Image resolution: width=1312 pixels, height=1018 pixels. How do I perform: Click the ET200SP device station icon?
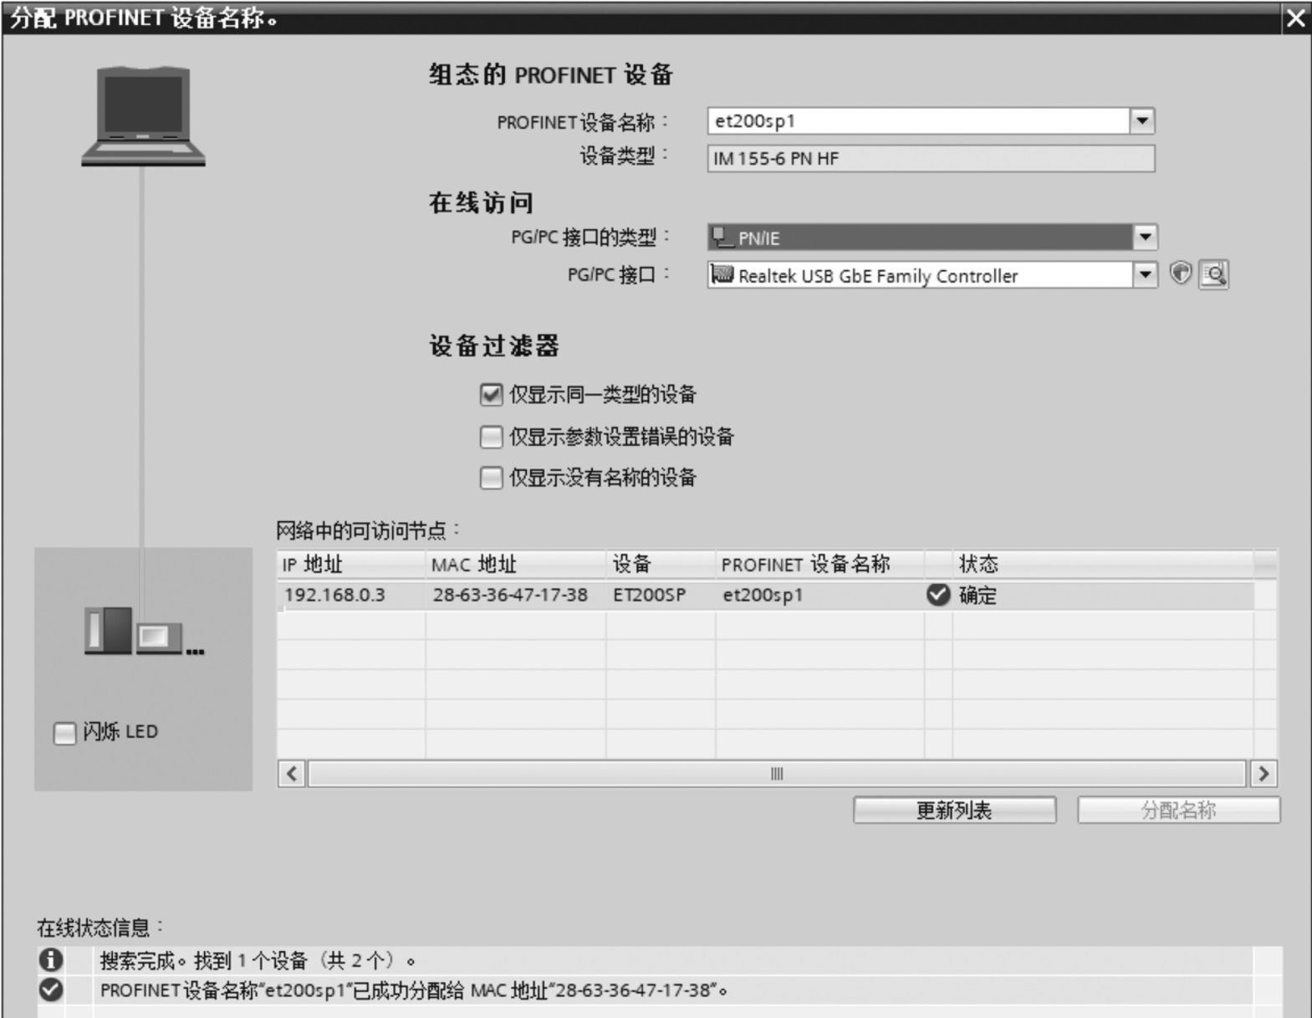tap(144, 632)
